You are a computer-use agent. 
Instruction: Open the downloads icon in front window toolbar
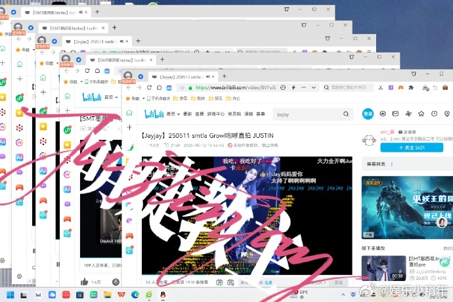coord(425,87)
